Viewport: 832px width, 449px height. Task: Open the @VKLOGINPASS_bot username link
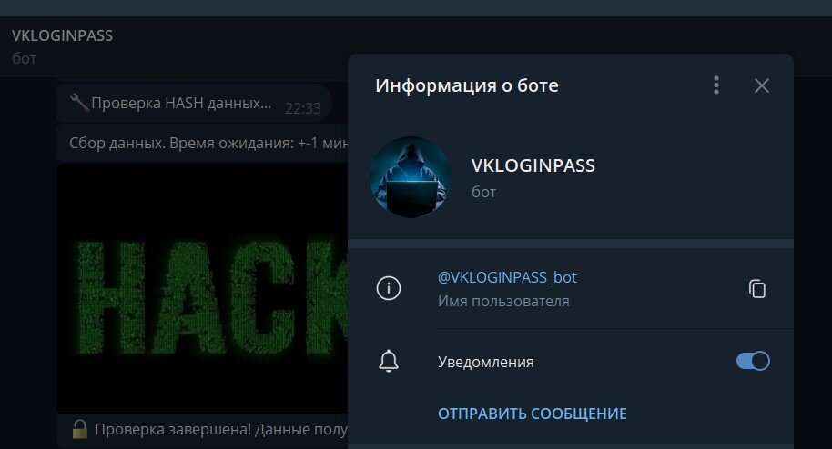pos(507,277)
